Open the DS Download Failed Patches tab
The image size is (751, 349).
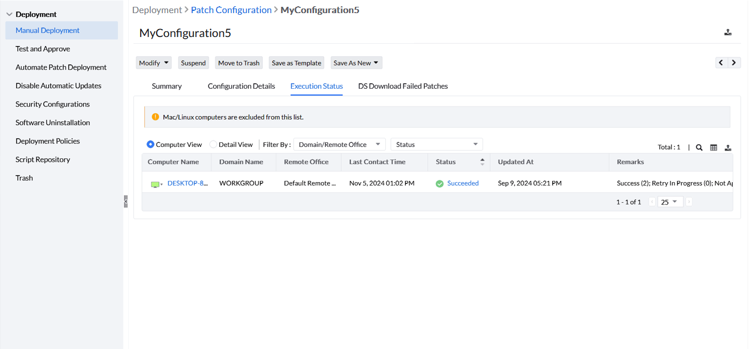click(x=403, y=86)
